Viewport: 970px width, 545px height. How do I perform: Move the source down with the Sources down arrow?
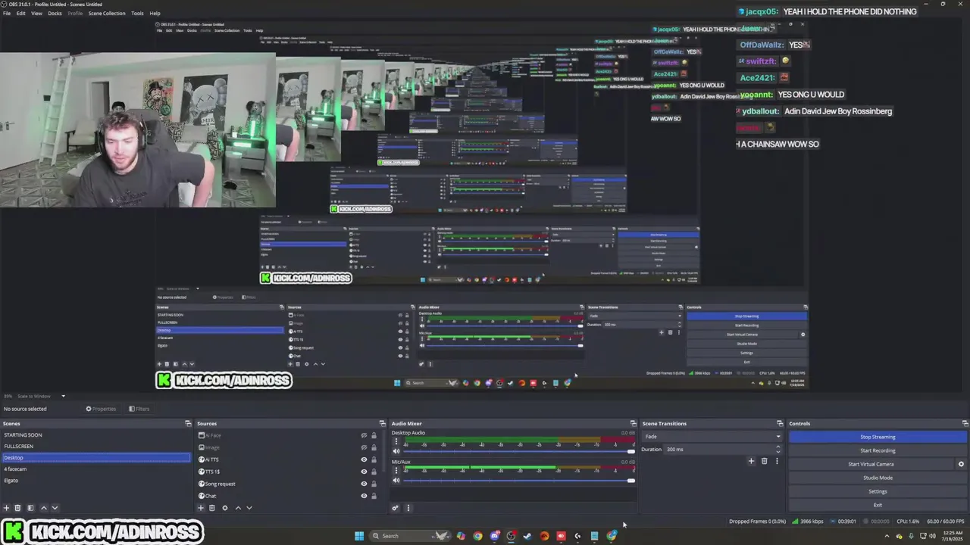pyautogui.click(x=249, y=508)
